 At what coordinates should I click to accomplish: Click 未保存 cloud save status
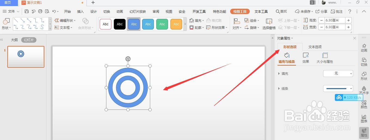tap(304, 11)
